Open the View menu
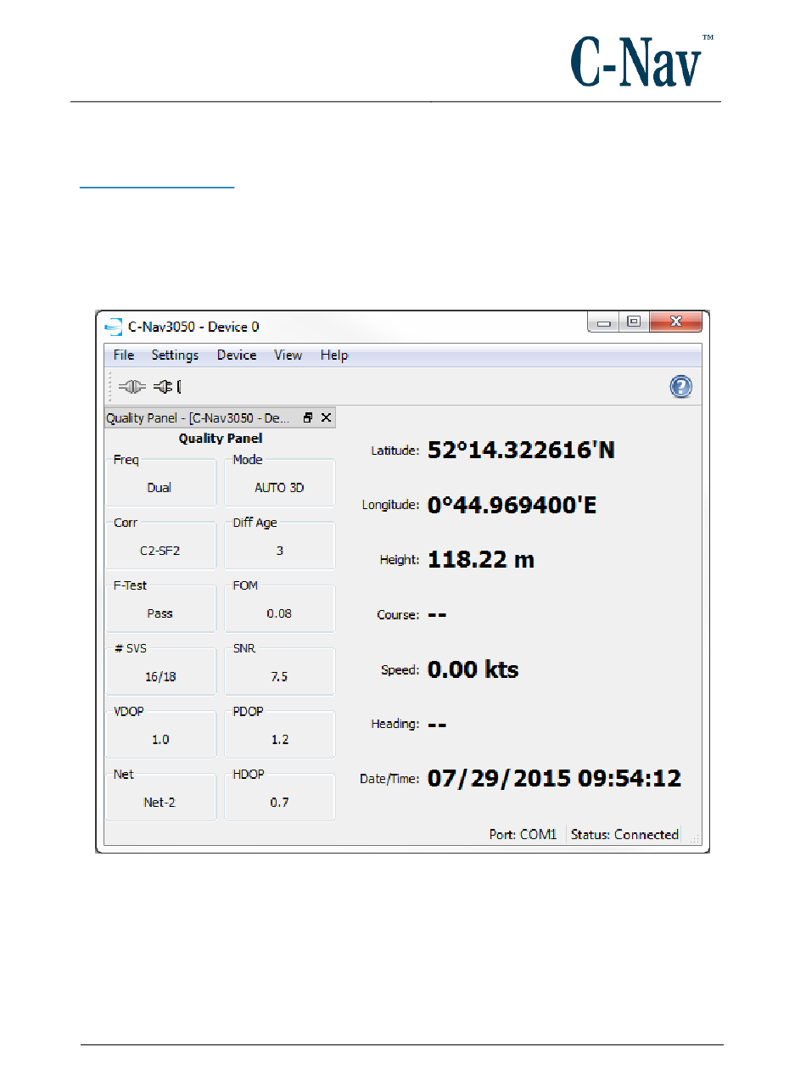 pos(288,356)
